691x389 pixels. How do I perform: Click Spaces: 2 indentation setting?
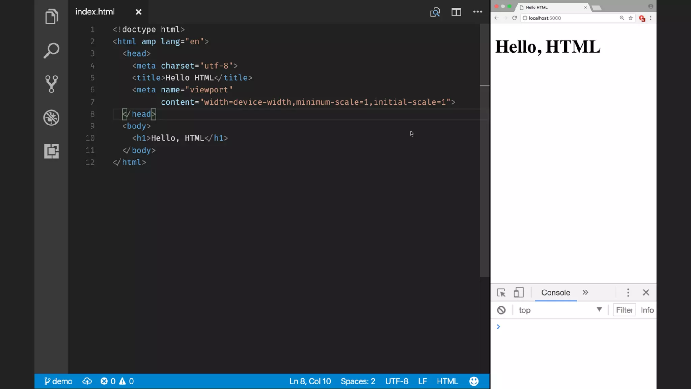click(358, 381)
